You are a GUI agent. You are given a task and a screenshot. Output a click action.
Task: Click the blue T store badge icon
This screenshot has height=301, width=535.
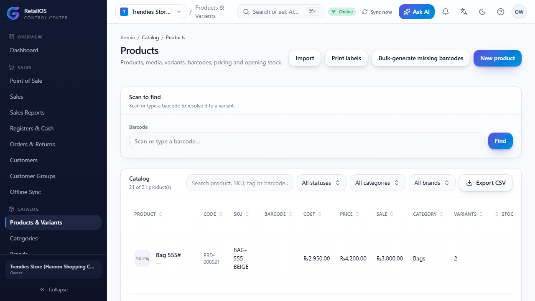124,12
